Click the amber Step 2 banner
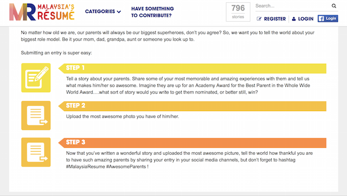This screenshot has width=347, height=196. click(192, 106)
